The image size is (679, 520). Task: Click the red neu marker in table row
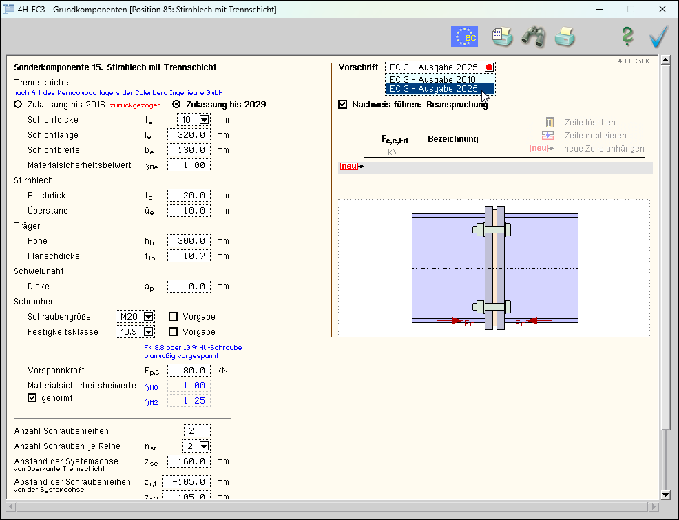point(349,167)
